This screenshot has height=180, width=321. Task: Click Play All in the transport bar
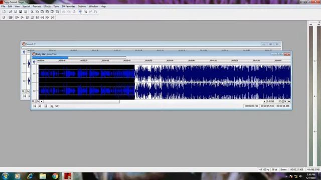coord(17,17)
